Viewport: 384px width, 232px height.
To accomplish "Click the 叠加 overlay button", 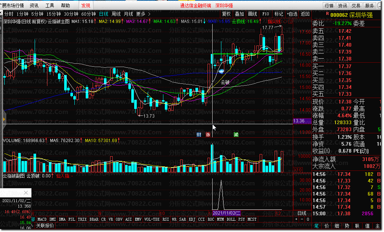I will (x=239, y=14).
